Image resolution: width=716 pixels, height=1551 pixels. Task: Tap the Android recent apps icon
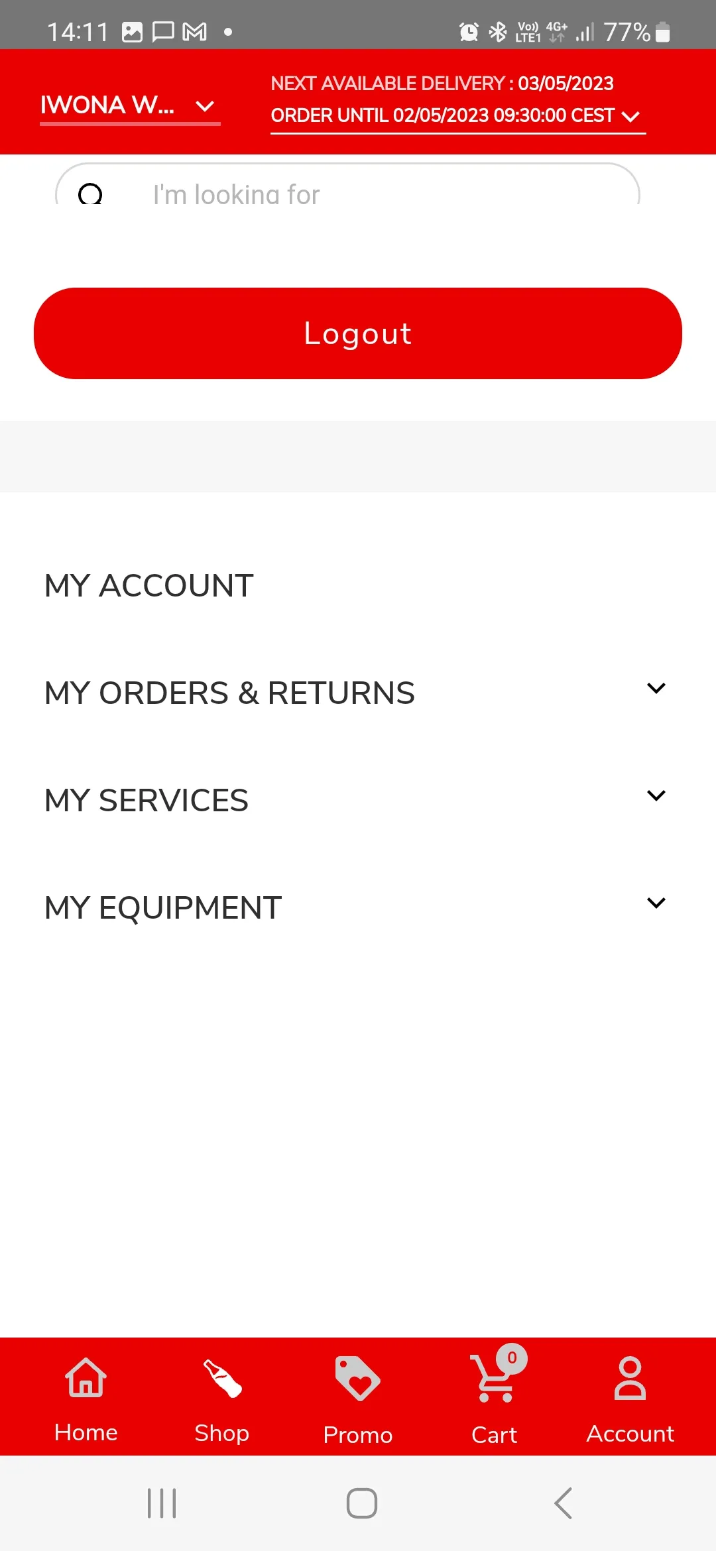point(162,1503)
